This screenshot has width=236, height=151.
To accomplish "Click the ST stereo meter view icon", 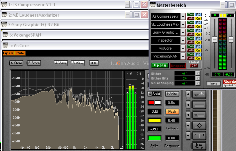I will pos(199,115).
